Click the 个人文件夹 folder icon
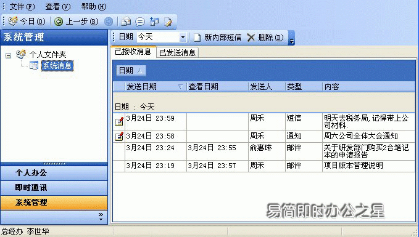Screen dimensions: 419x237 coord(21,54)
